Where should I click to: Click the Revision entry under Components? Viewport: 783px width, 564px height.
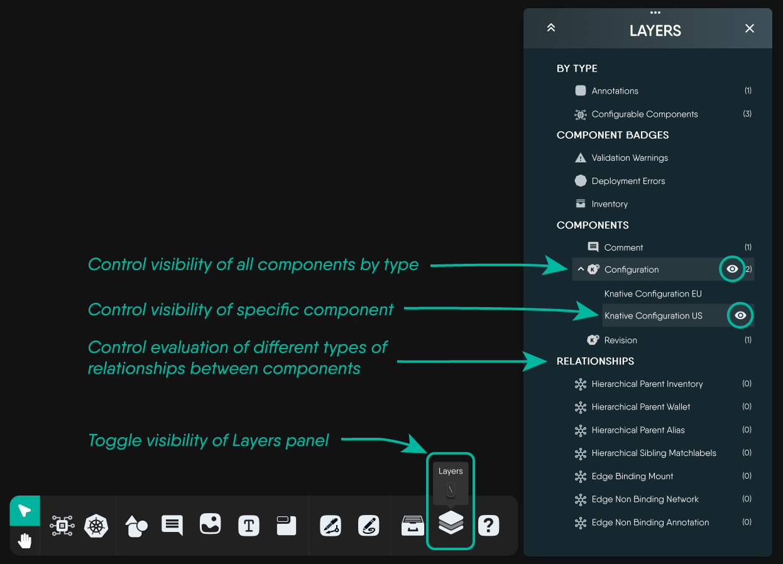pyautogui.click(x=620, y=340)
